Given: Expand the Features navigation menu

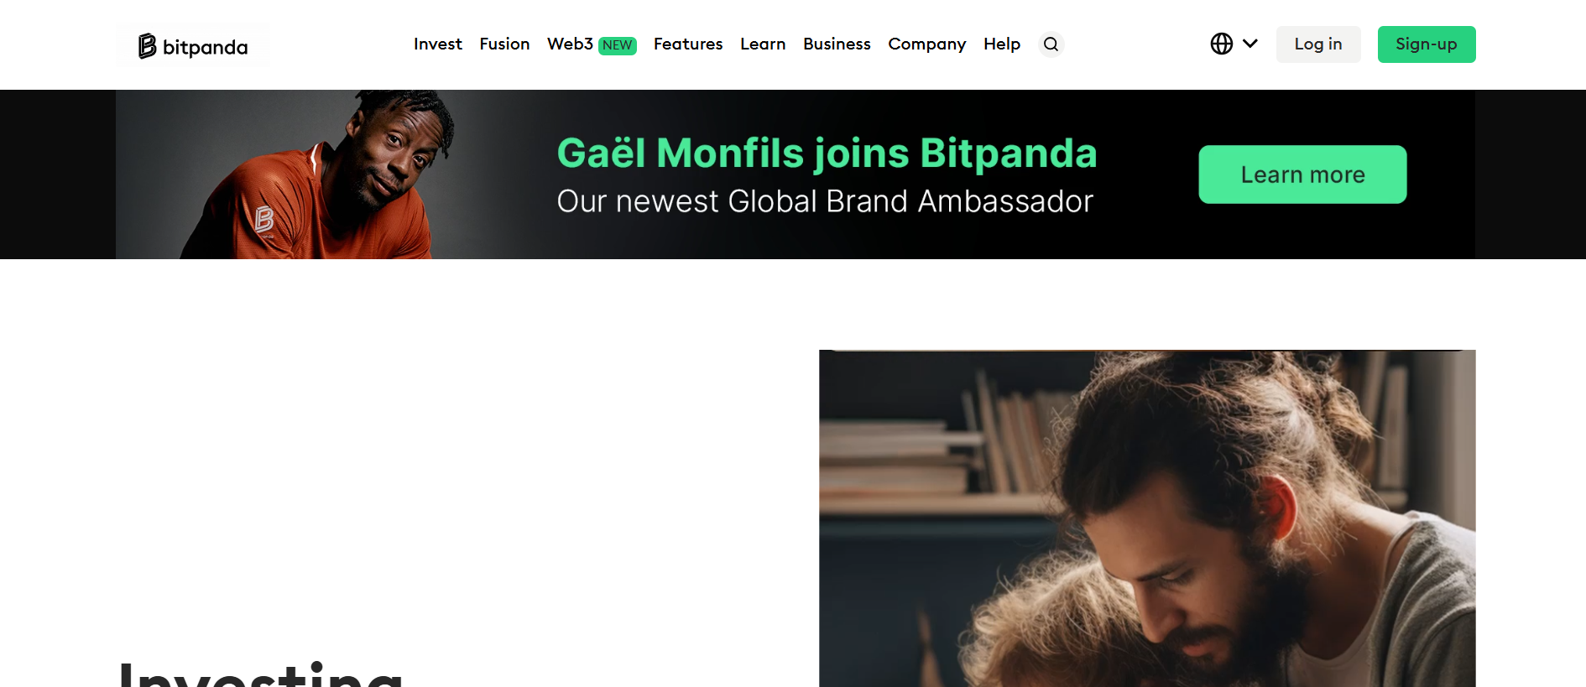Looking at the screenshot, I should tap(688, 44).
